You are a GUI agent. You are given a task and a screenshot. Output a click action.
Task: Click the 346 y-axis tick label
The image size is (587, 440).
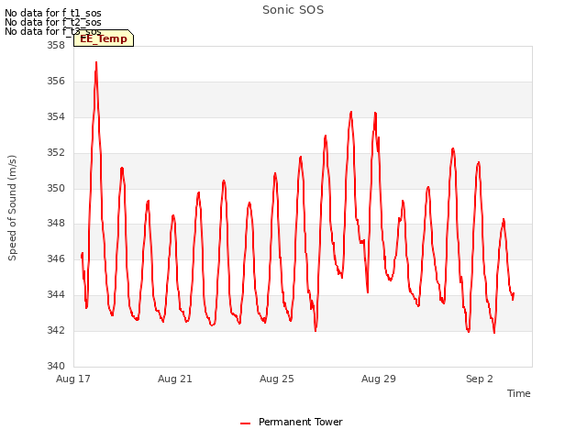pyautogui.click(x=56, y=258)
